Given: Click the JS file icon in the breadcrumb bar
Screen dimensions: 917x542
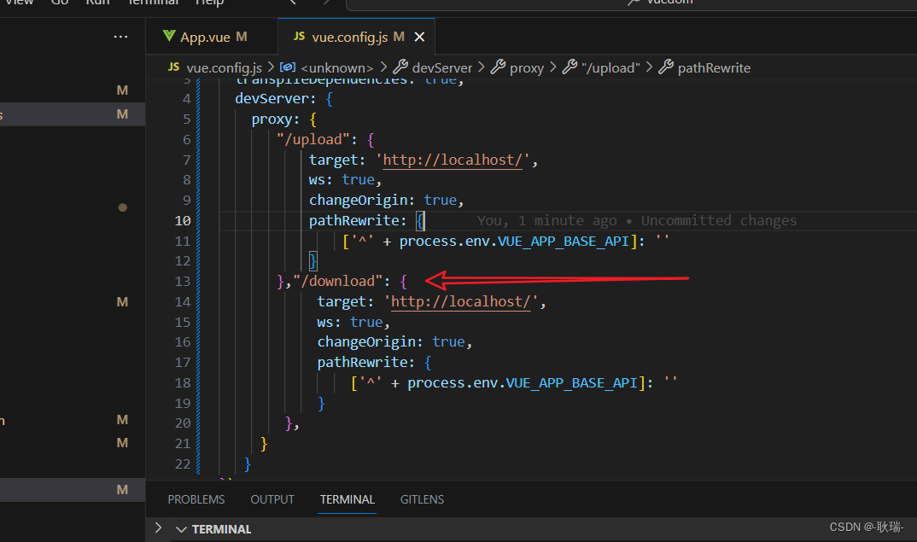Looking at the screenshot, I should (x=172, y=67).
